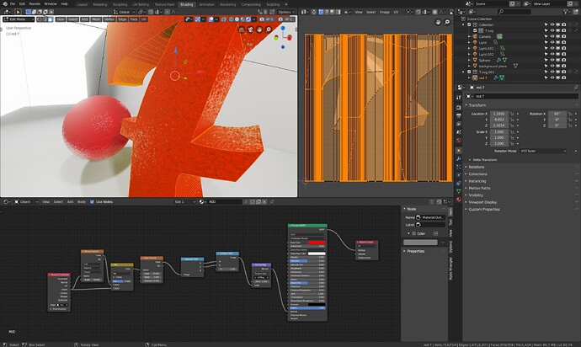Toggle the Use Nodes checkbox
The height and width of the screenshot is (347, 581).
pyautogui.click(x=92, y=201)
